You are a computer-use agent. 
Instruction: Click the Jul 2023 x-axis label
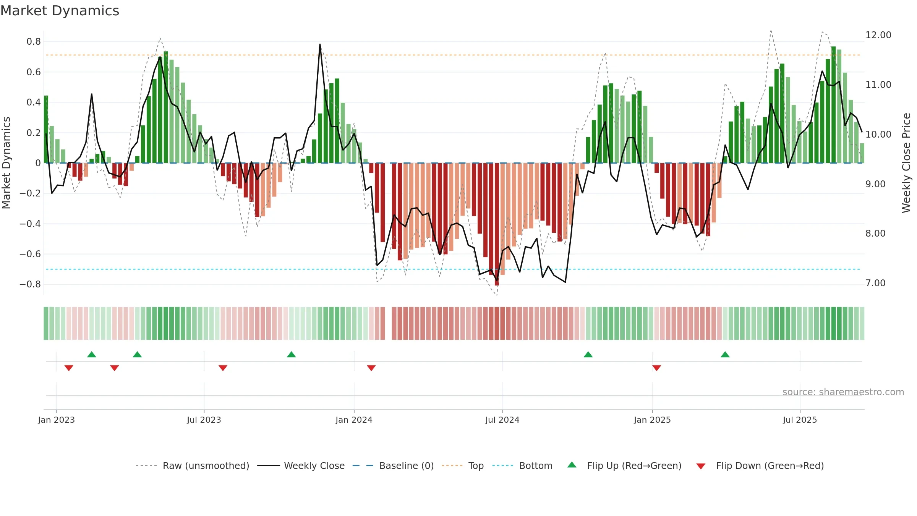pyautogui.click(x=204, y=420)
